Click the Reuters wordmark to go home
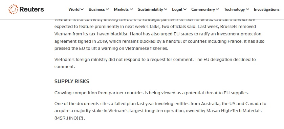The height and width of the screenshot is (129, 284). click(x=32, y=9)
